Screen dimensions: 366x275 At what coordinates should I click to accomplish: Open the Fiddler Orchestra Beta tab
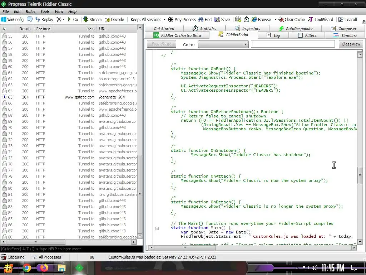[x=177, y=35]
